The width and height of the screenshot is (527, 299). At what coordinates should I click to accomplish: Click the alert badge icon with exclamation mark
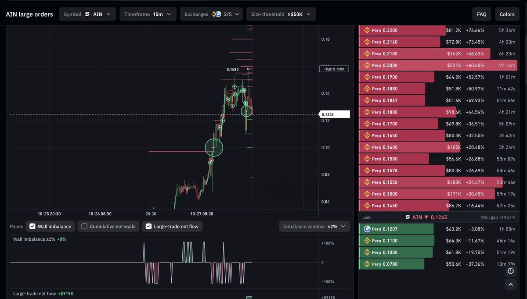pyautogui.click(x=510, y=271)
